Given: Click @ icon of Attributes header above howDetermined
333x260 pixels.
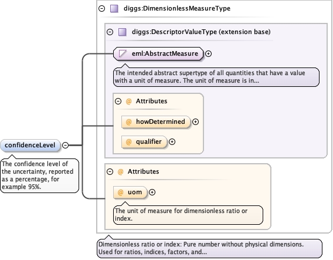Looking at the screenshot, I should (x=129, y=101).
